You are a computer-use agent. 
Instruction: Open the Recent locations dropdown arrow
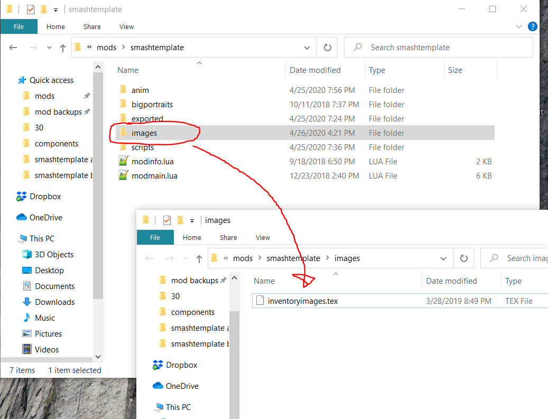click(x=49, y=48)
